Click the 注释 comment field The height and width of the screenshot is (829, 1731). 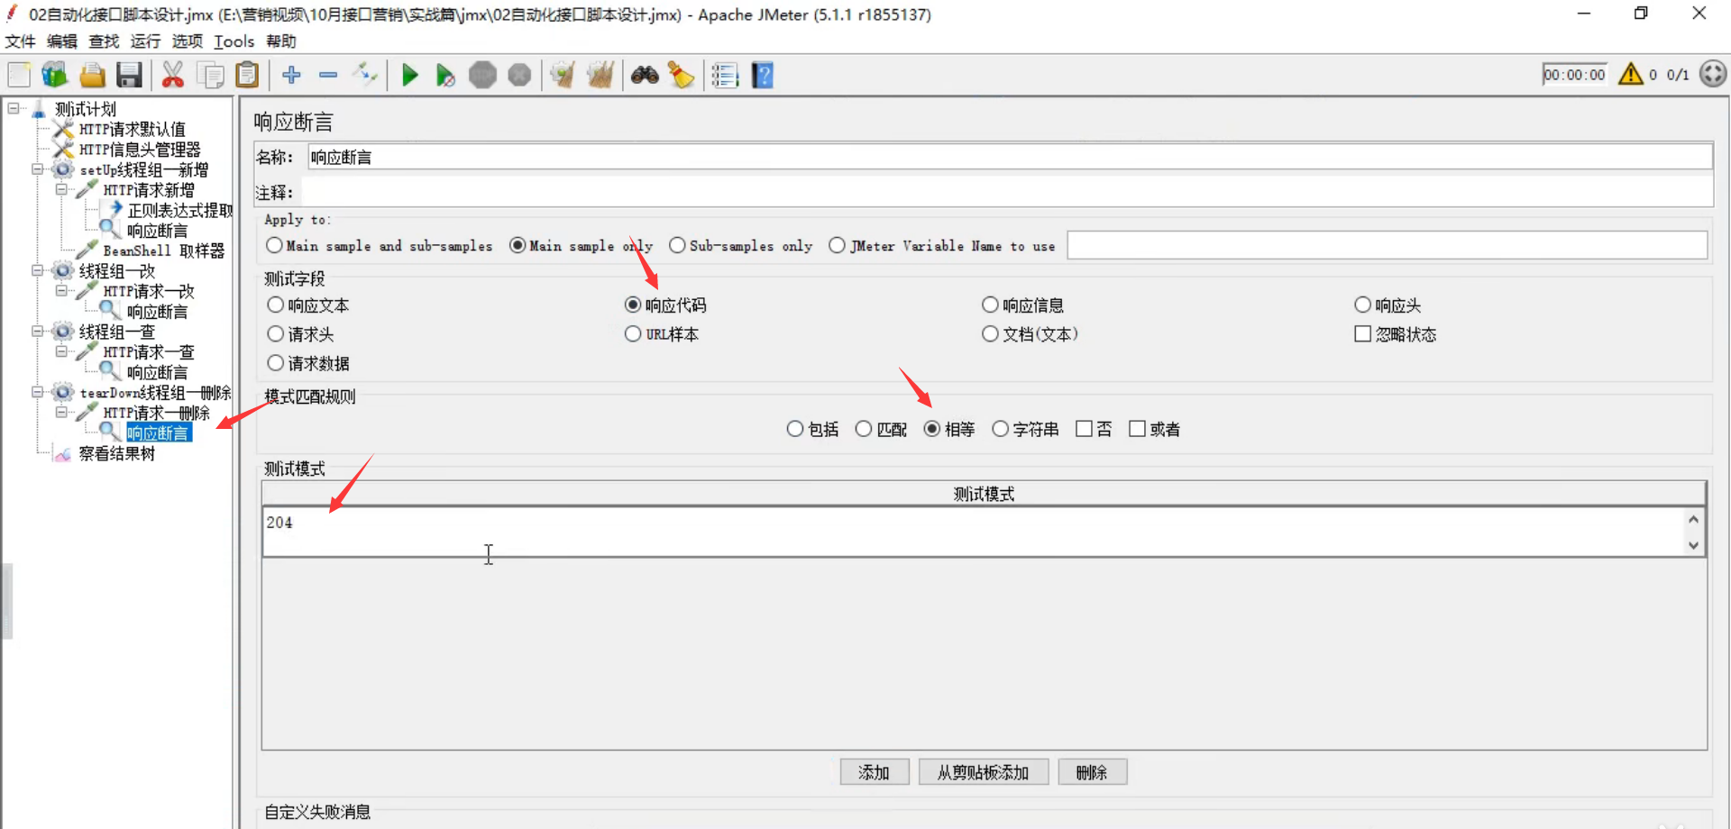(1007, 192)
